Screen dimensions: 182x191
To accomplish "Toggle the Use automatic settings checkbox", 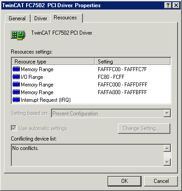I will coord(14,128).
